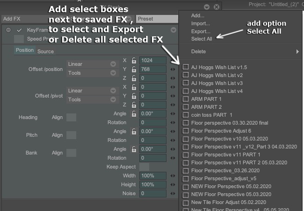Click keyframe arrows beside Width value

173,176
